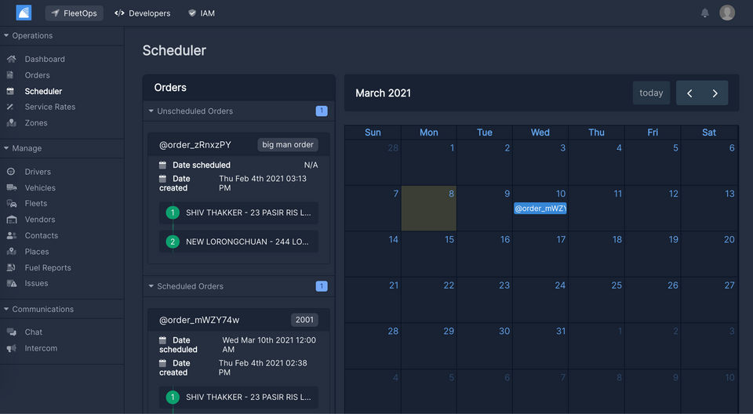Click 'Wed Mar 10th 2021 12:00 AM' date
The image size is (753, 414).
click(x=269, y=345)
